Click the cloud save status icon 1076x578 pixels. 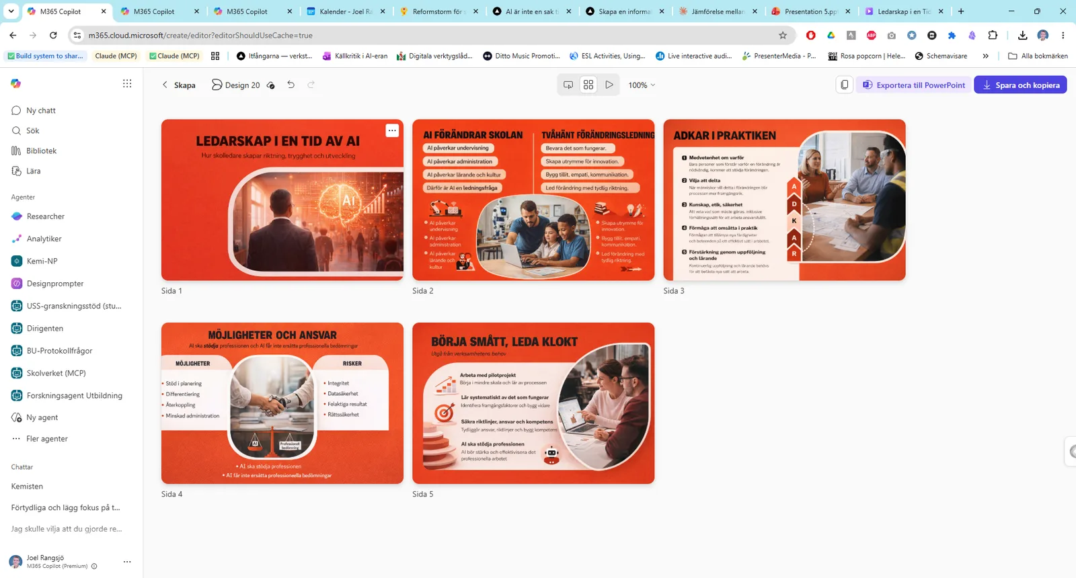point(270,85)
